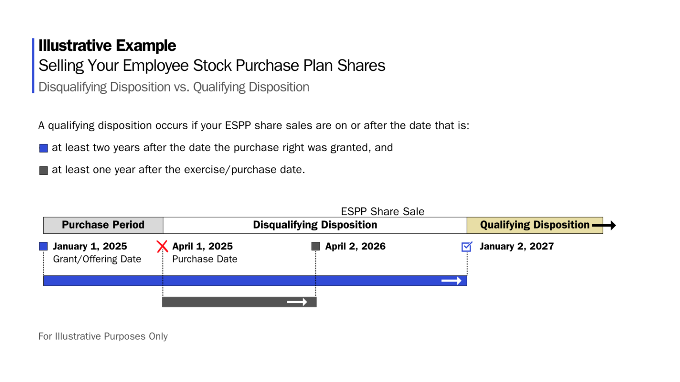Click the 'Illustrative Example' bold title
680x382 pixels.
(107, 46)
